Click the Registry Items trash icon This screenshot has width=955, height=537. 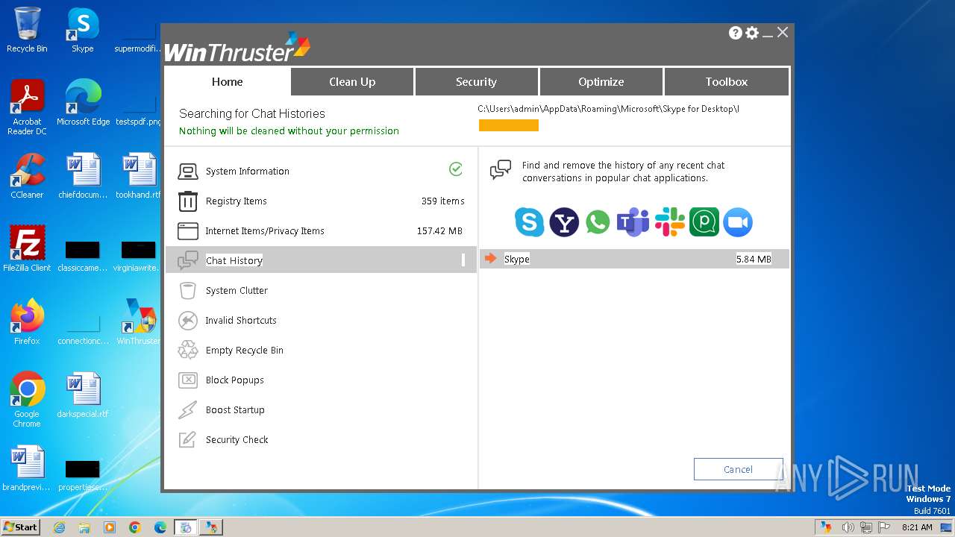point(187,201)
